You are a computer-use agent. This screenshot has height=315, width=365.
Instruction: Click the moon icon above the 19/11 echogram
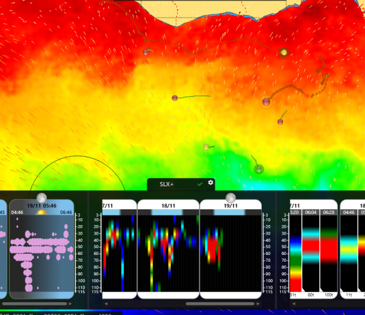coord(230,198)
